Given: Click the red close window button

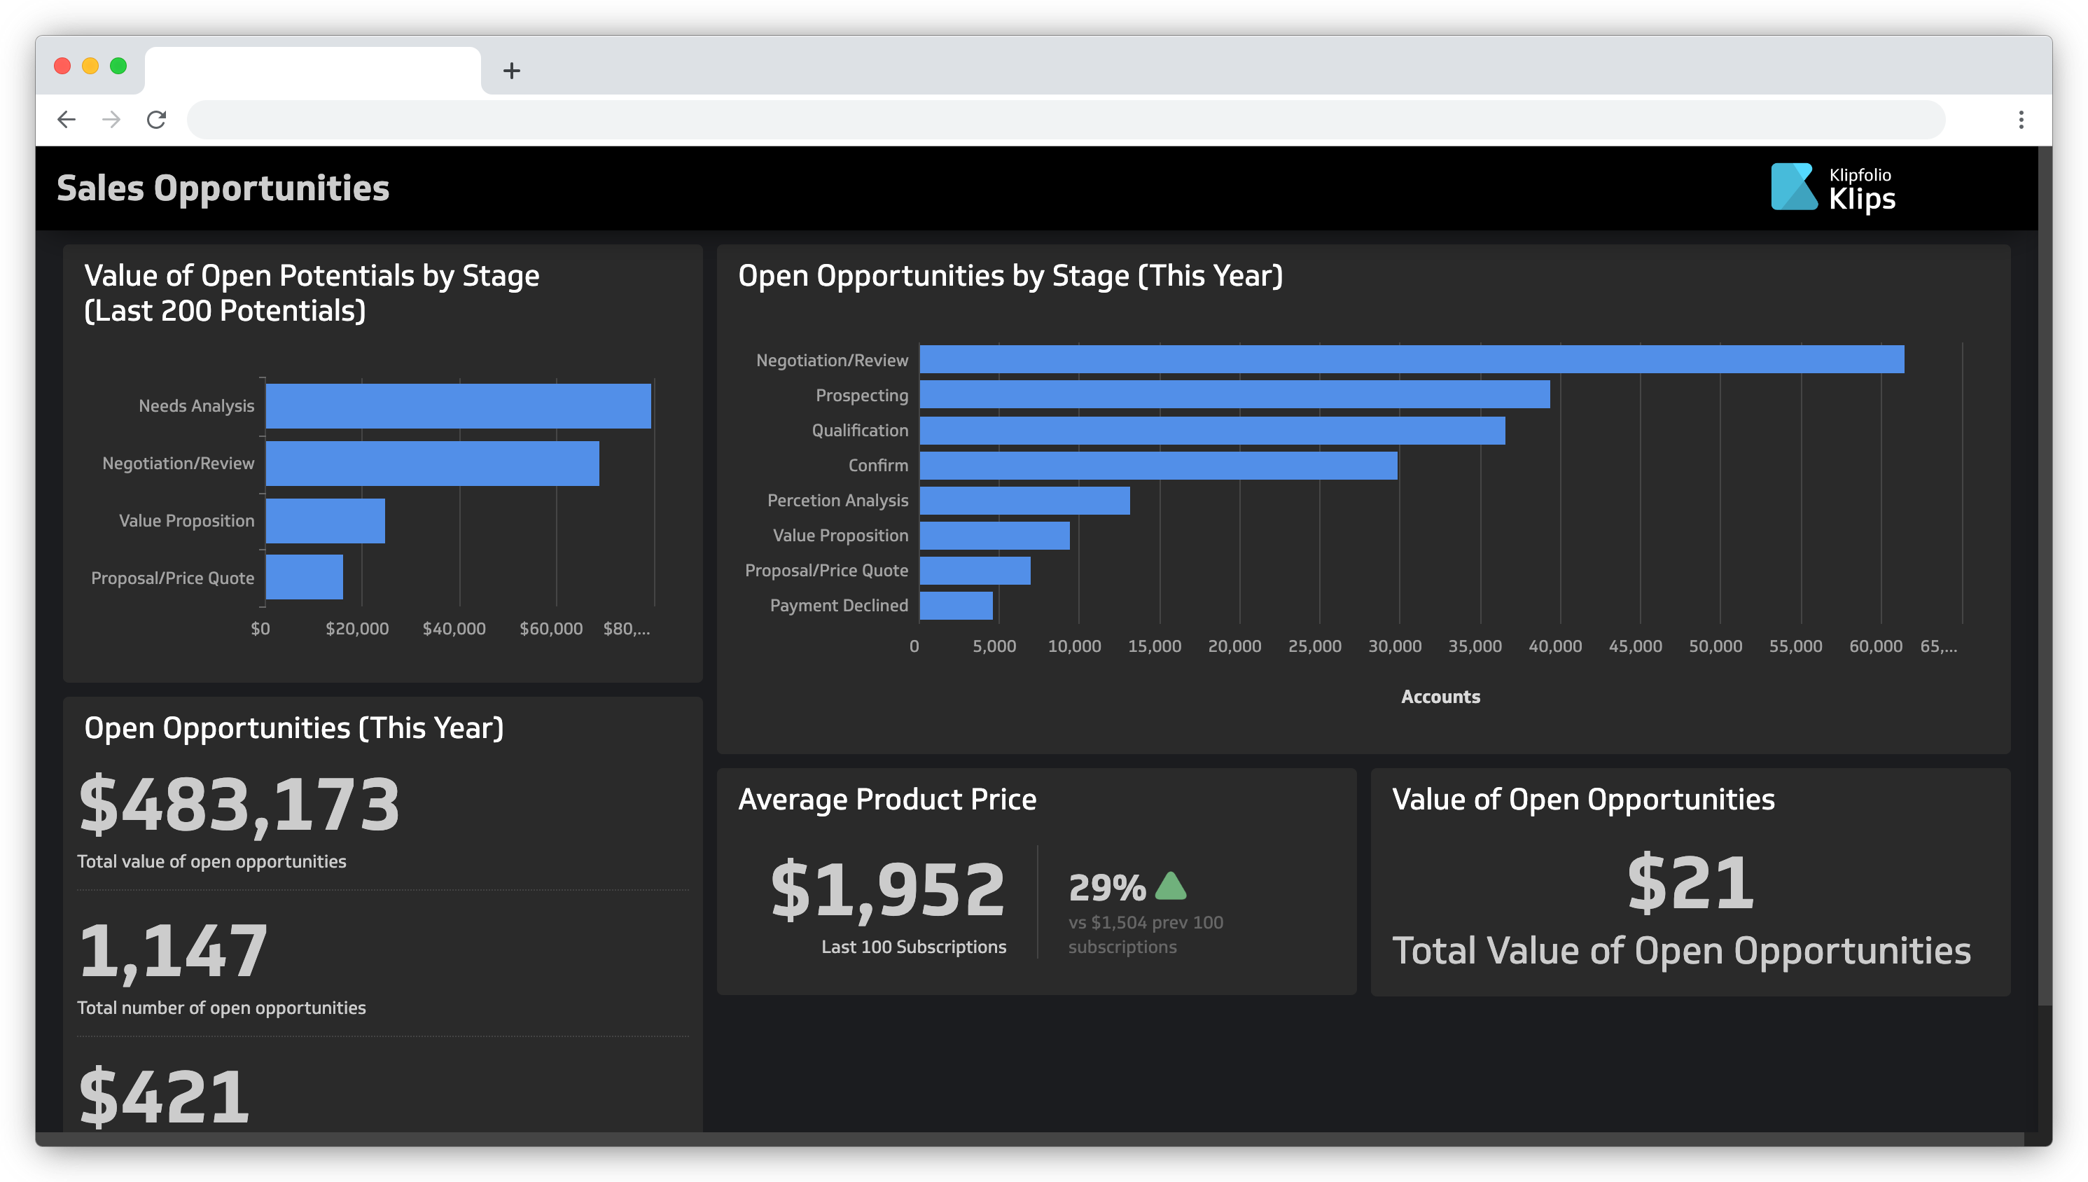Looking at the screenshot, I should pos(62,66).
